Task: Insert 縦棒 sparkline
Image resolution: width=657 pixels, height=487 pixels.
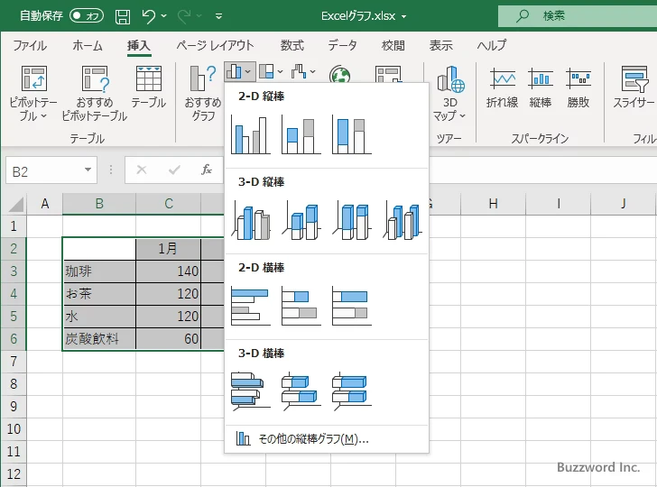Action: coord(540,87)
